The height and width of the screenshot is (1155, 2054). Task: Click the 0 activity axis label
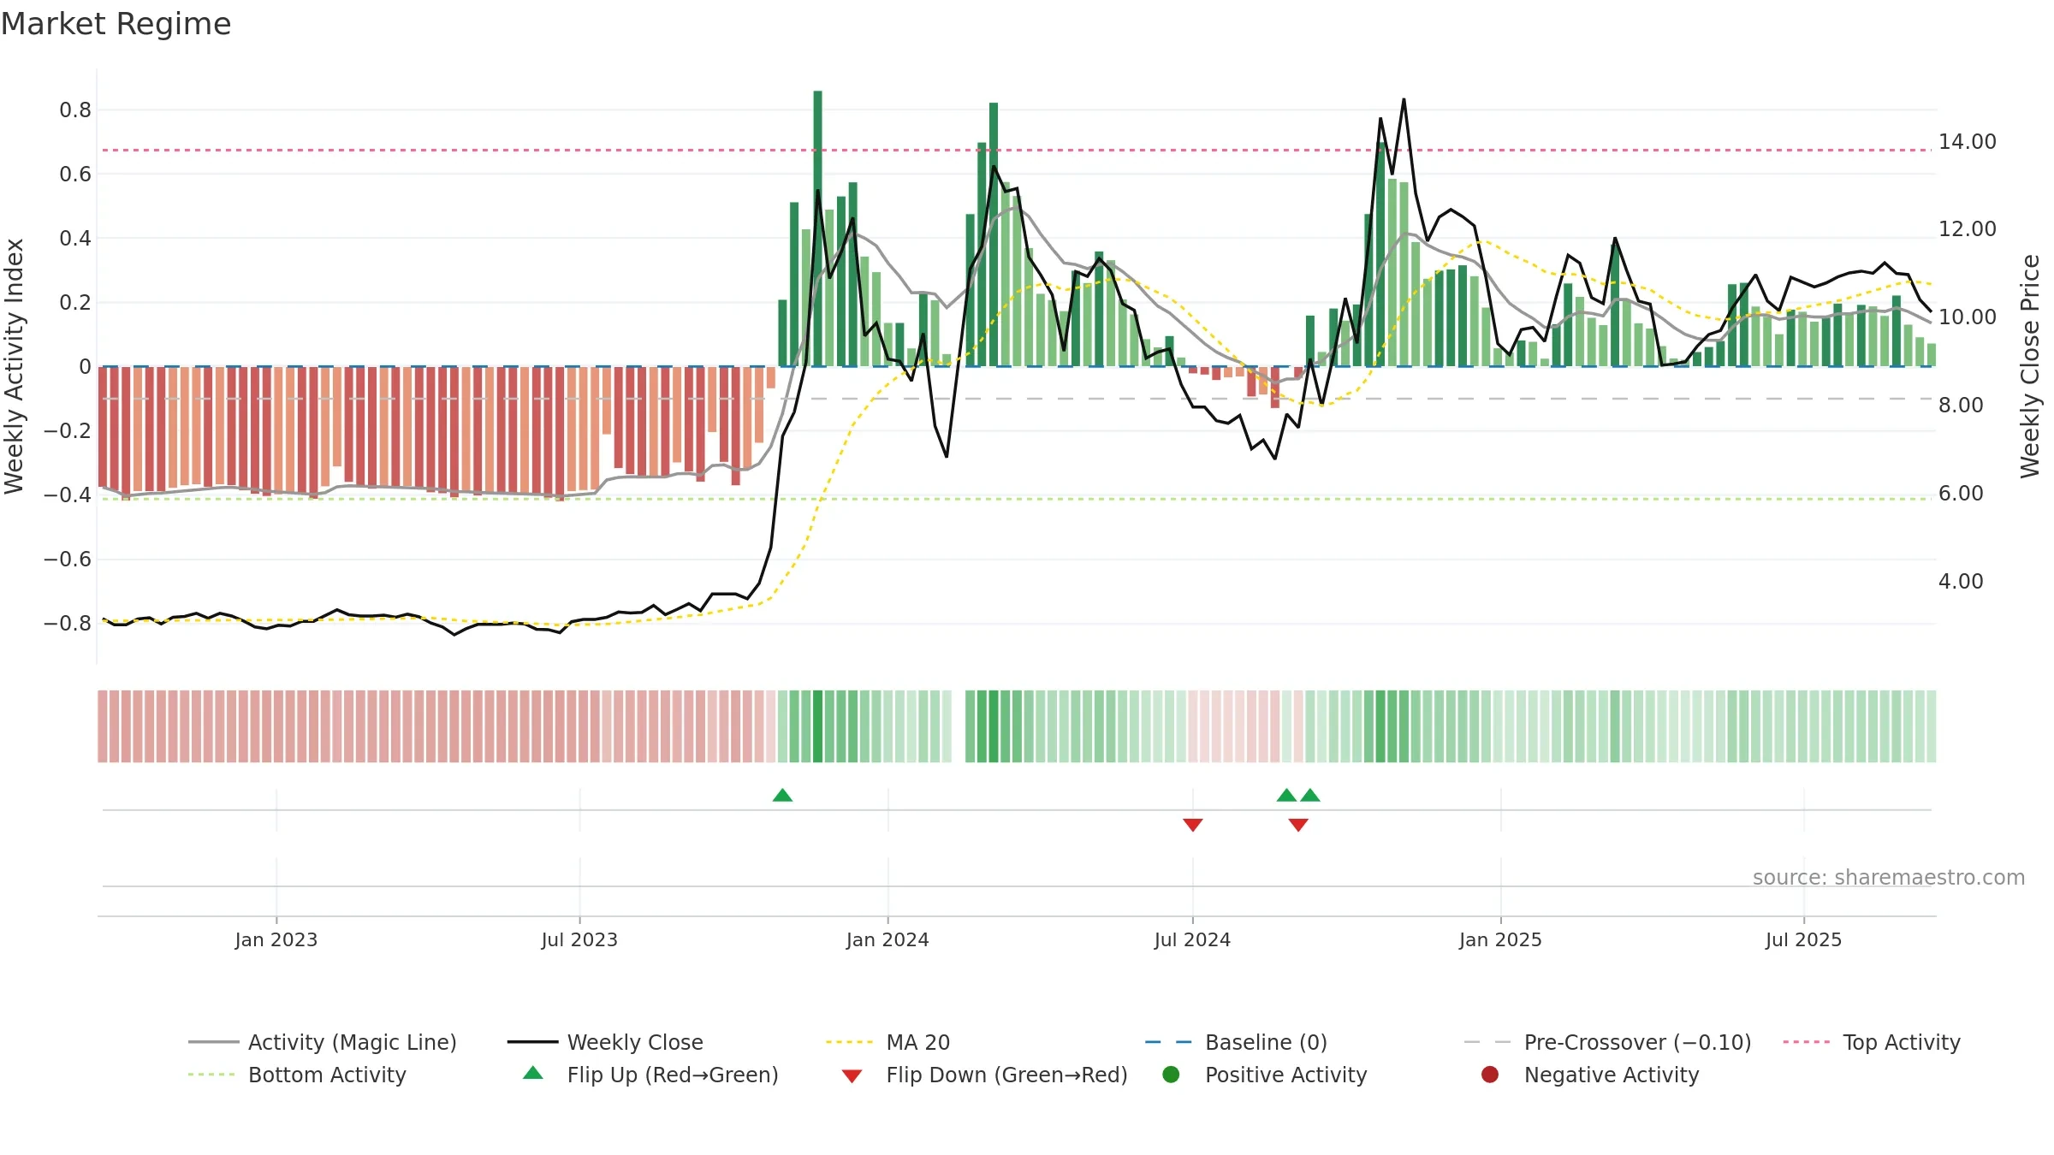click(85, 367)
